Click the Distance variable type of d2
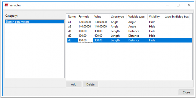The width and height of the screenshot is (196, 98). (x=134, y=36)
